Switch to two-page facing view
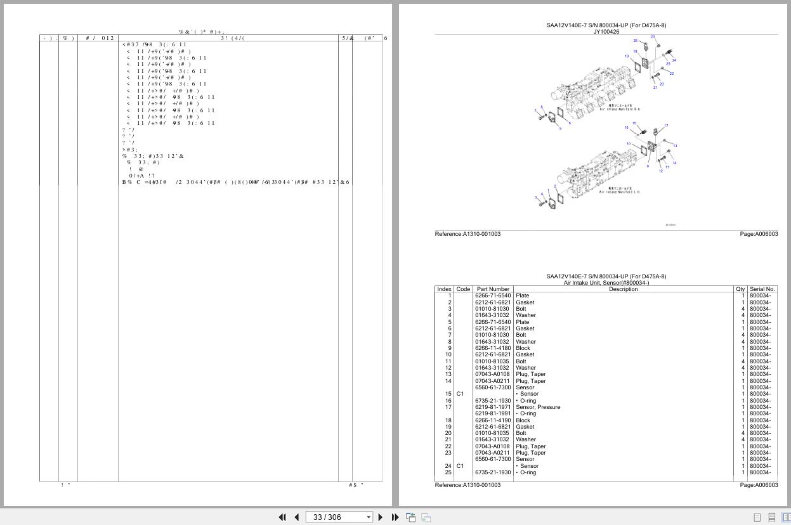The width and height of the screenshot is (791, 525). pos(786,517)
